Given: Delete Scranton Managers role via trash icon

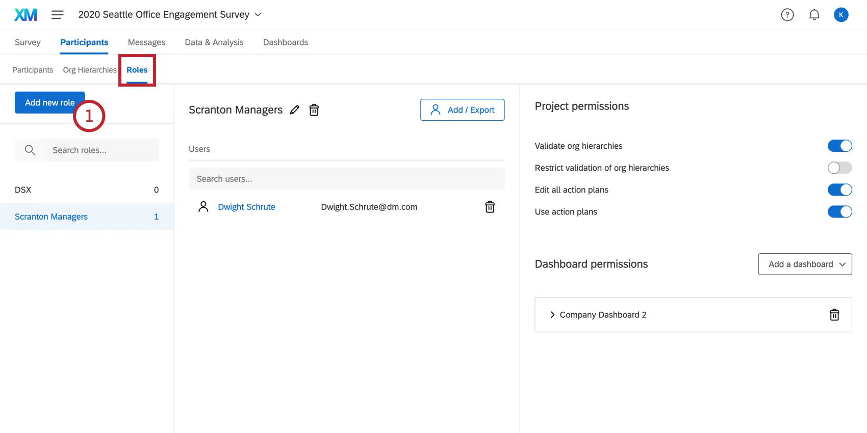Looking at the screenshot, I should click(314, 110).
